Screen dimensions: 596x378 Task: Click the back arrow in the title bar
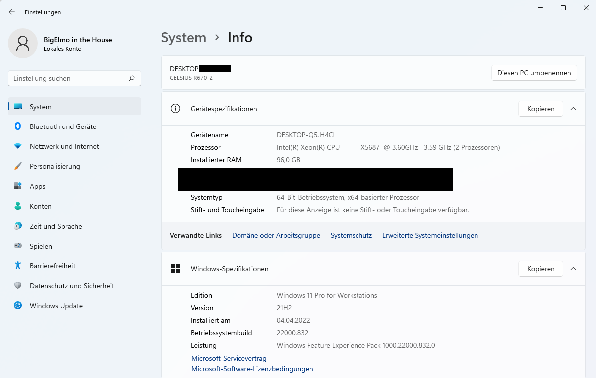coord(12,12)
